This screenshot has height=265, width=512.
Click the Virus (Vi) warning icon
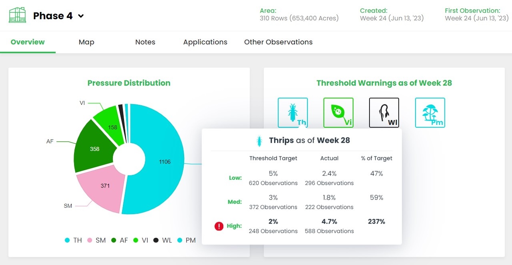(338, 112)
